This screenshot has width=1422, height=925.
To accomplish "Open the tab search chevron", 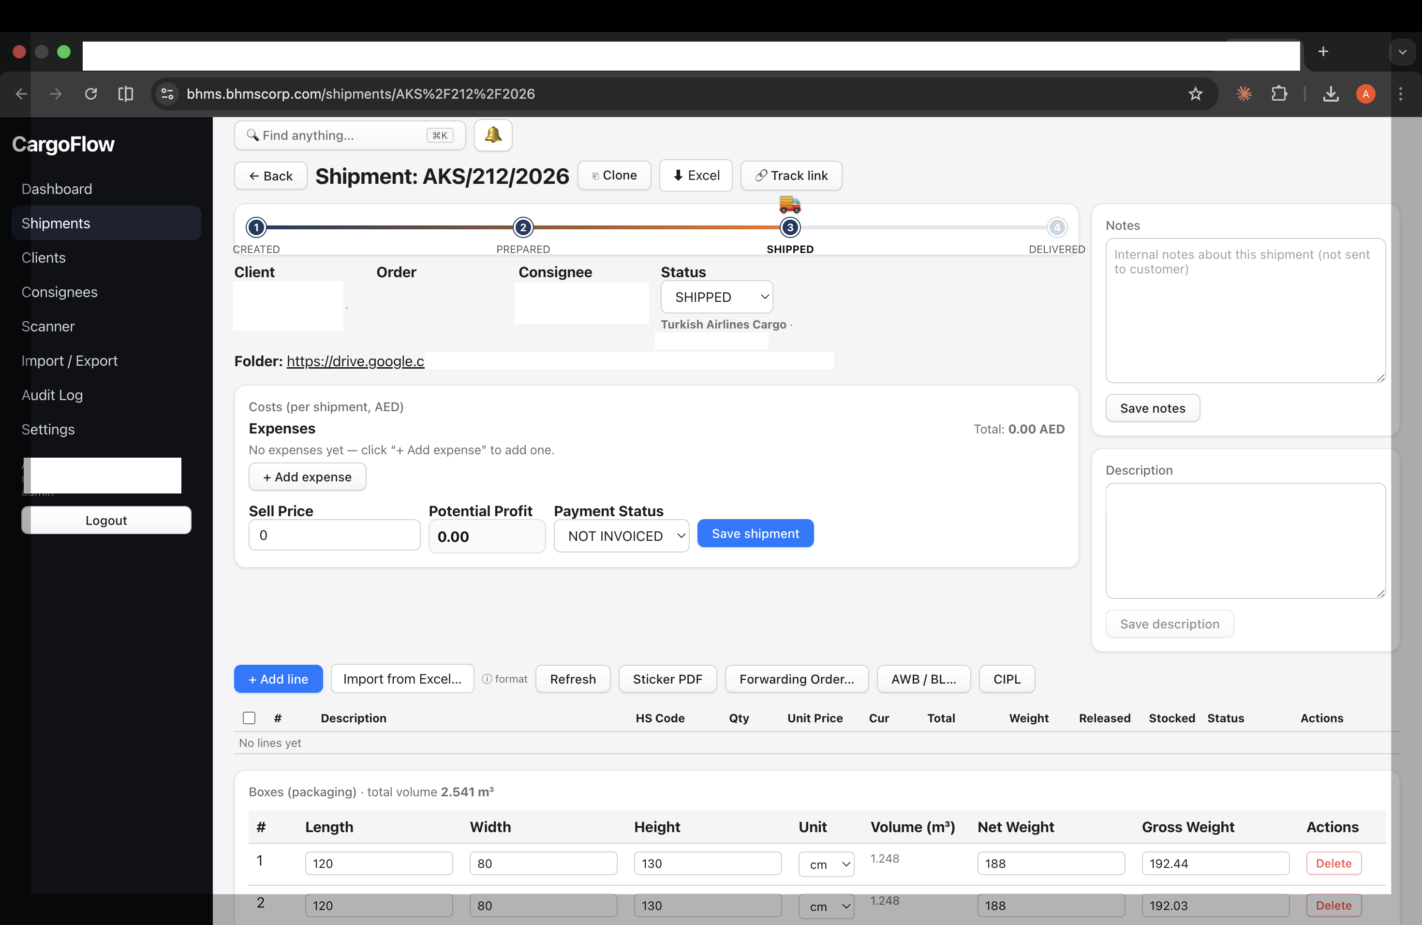I will click(x=1402, y=52).
